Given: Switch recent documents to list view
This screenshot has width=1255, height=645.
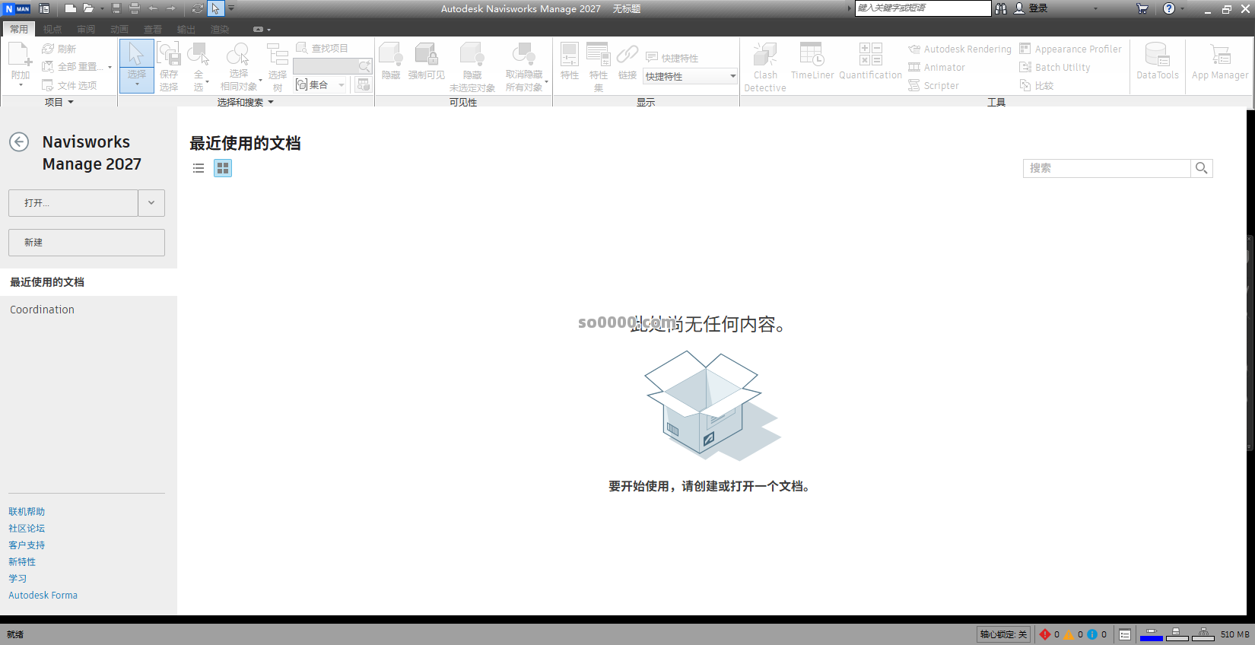Looking at the screenshot, I should point(199,168).
